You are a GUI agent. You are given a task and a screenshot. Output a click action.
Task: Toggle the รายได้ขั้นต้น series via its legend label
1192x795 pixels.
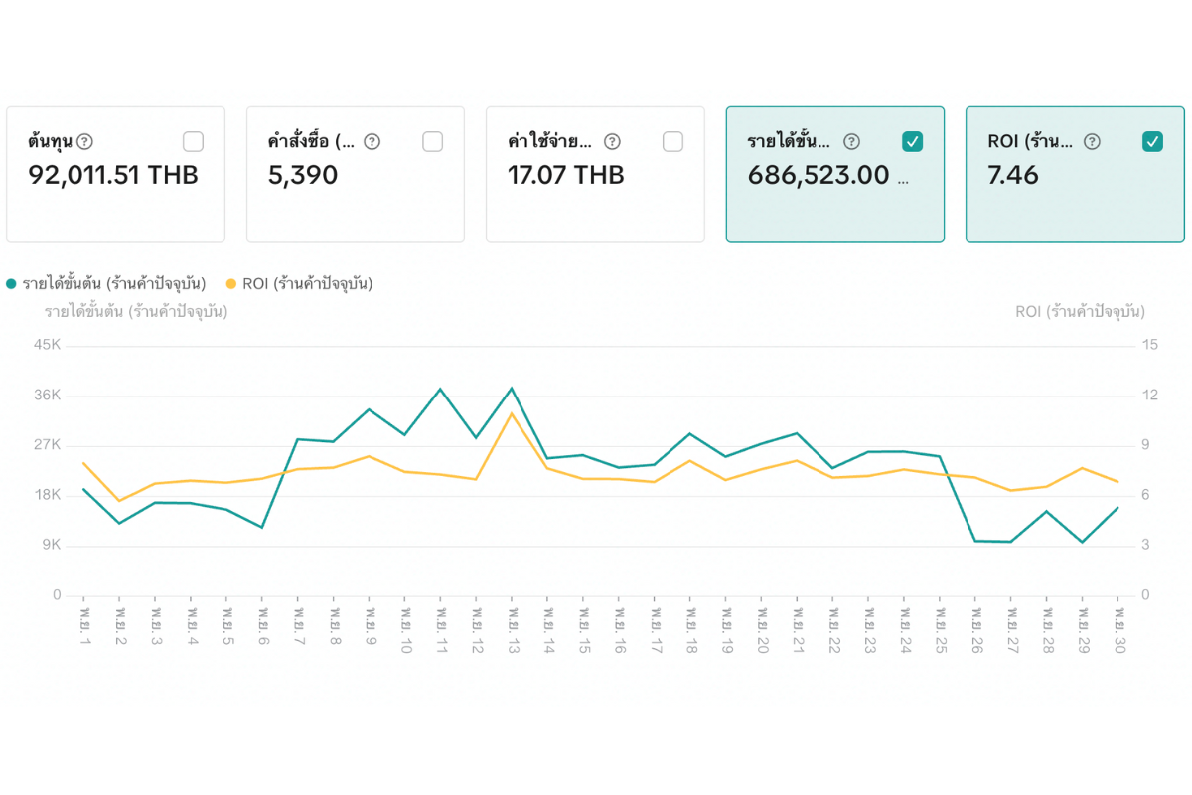coord(113,284)
